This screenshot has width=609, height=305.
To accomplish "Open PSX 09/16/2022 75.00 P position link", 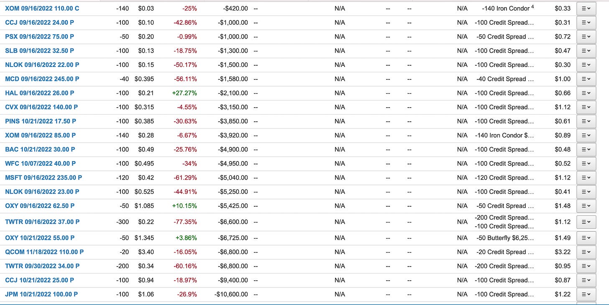I will (39, 37).
